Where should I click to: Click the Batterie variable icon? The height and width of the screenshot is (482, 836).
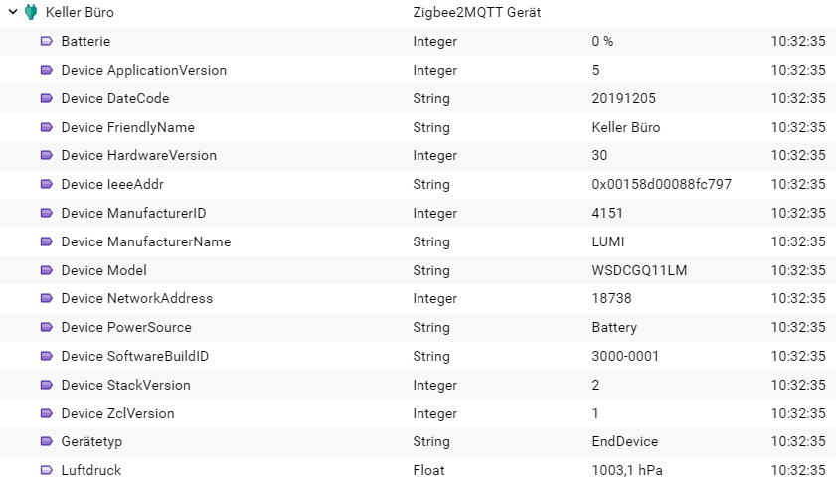[x=47, y=41]
